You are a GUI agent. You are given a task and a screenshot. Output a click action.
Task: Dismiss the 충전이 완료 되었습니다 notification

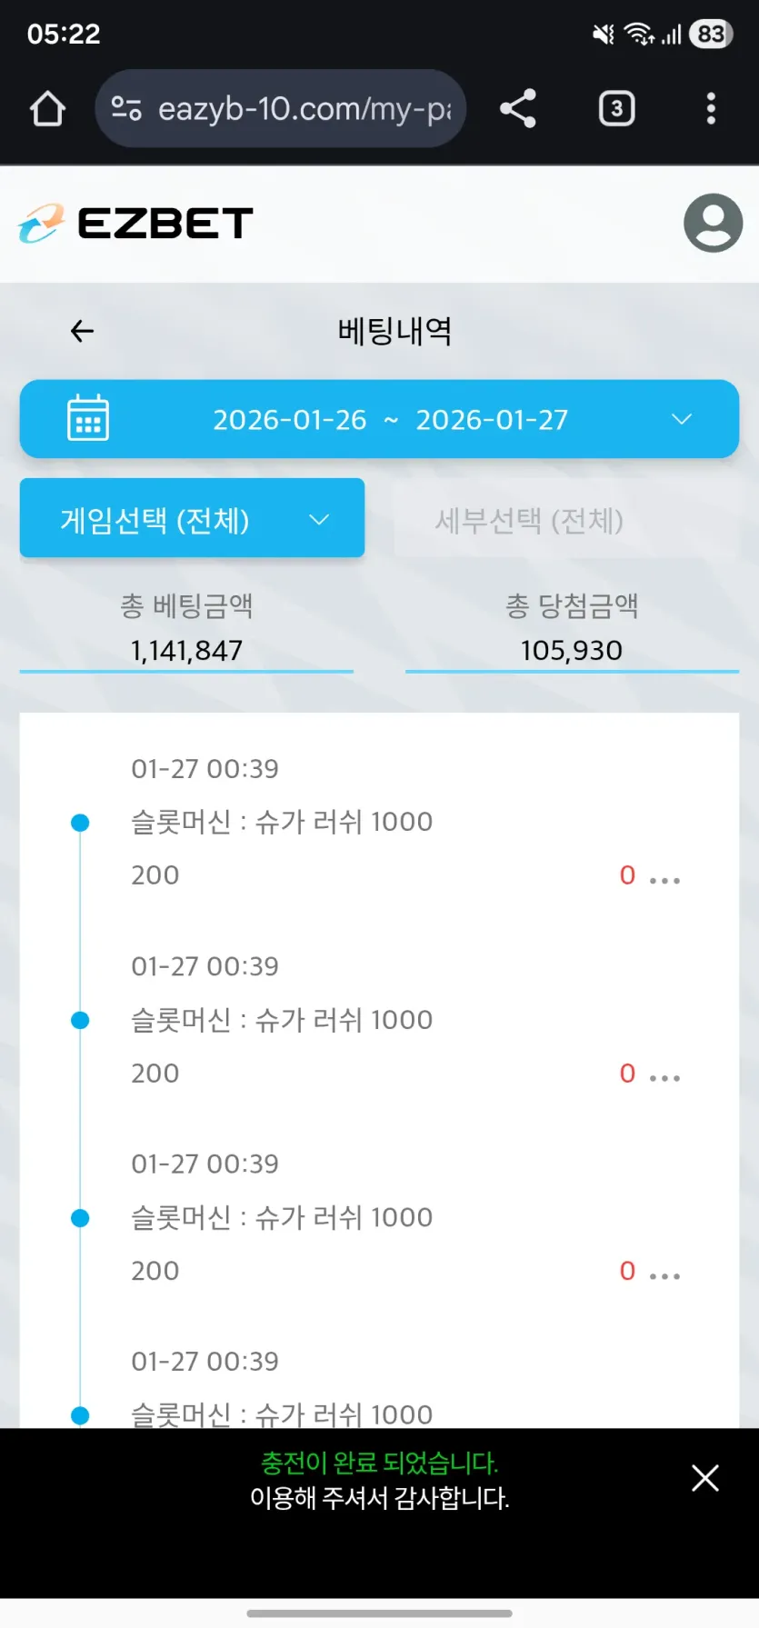click(705, 1478)
